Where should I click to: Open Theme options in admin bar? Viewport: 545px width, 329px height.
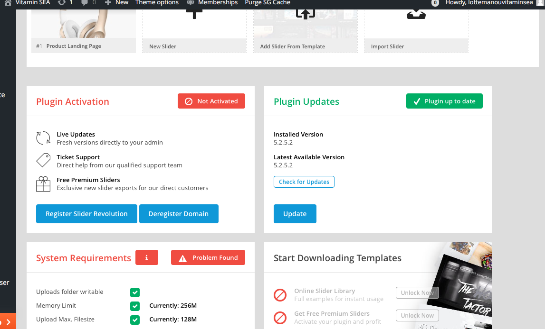click(x=157, y=3)
